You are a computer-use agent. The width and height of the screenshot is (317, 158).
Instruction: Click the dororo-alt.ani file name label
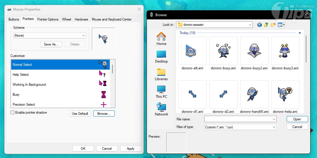(x=192, y=68)
